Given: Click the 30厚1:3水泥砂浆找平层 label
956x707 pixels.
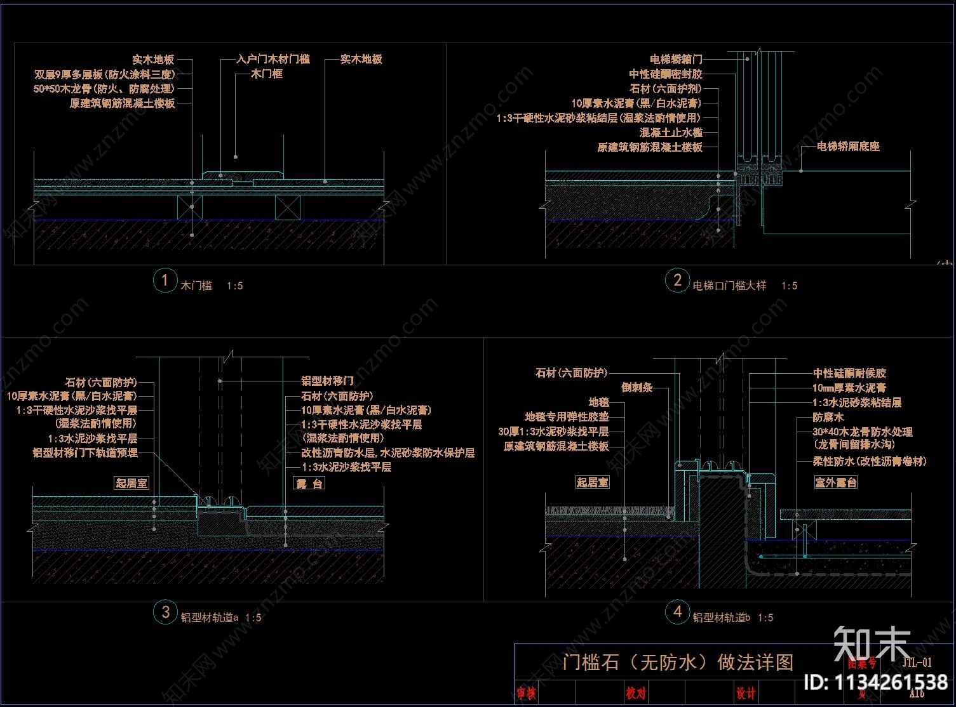Looking at the screenshot, I should coord(554,432).
